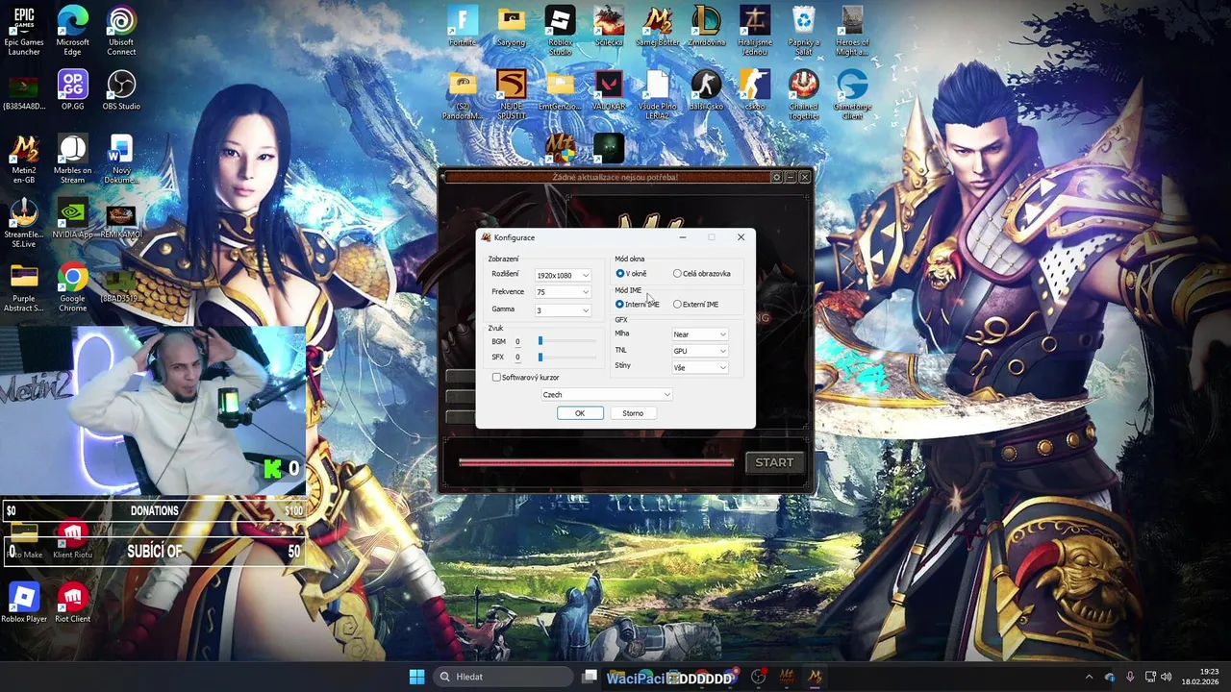This screenshot has width=1231, height=692.
Task: Open the Google Chrome desktop shortcut
Action: 72,288
